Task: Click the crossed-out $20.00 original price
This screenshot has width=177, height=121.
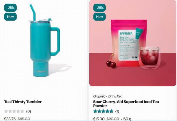Action: point(113,119)
